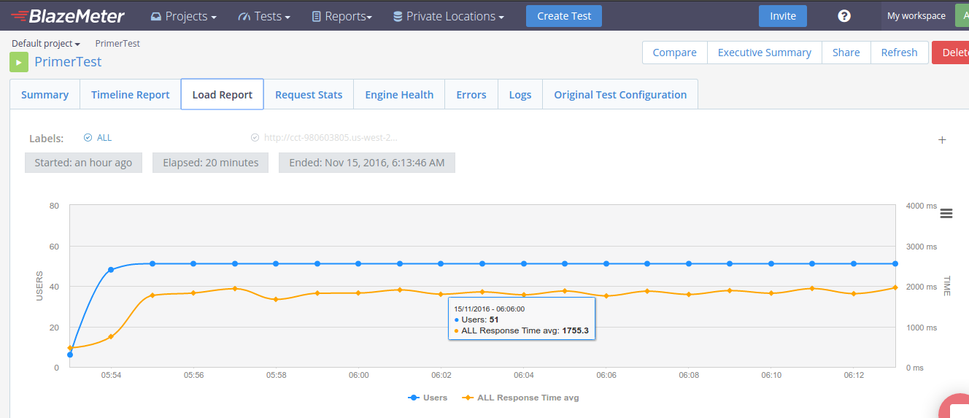Open the Engine Health tab
The image size is (969, 418).
pos(399,95)
